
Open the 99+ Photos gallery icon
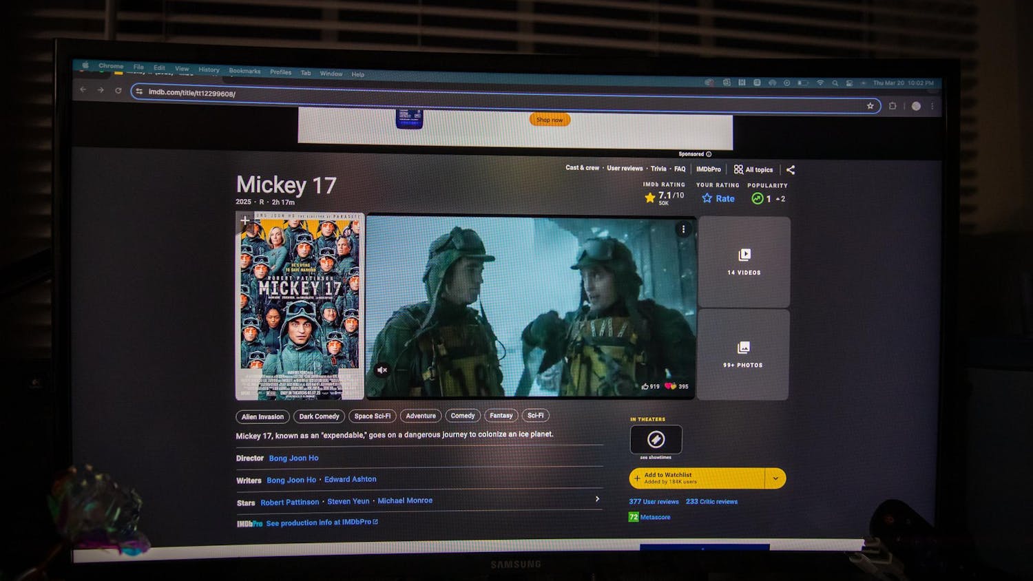click(744, 347)
